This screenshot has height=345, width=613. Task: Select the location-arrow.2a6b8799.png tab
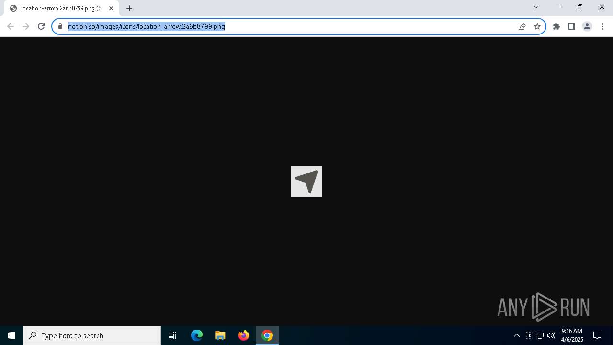click(x=61, y=8)
